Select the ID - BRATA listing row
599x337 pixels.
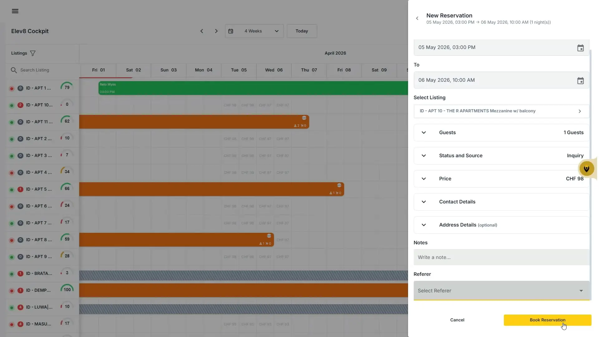point(42,274)
